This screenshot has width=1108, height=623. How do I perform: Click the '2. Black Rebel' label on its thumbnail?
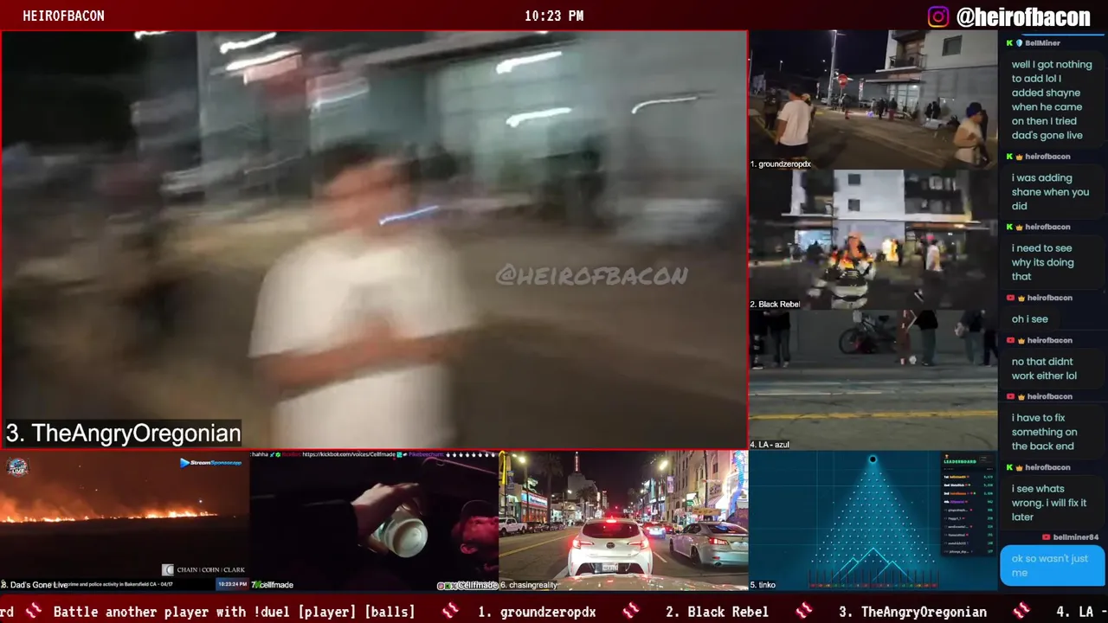point(775,305)
